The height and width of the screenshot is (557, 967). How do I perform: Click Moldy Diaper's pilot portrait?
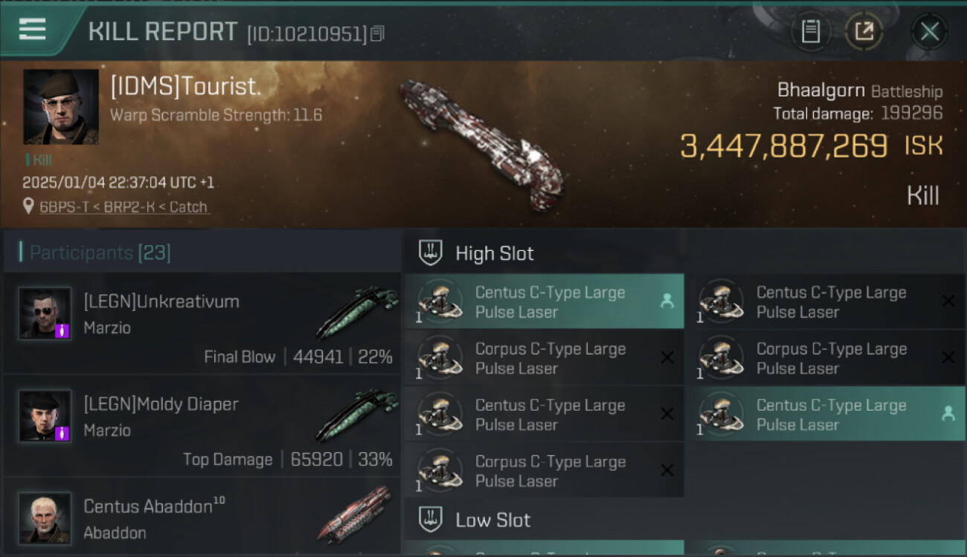(45, 416)
